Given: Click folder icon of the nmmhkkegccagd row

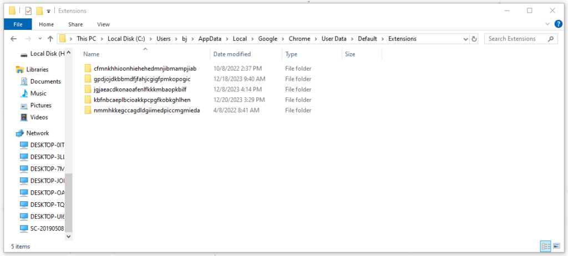Looking at the screenshot, I should [x=88, y=110].
